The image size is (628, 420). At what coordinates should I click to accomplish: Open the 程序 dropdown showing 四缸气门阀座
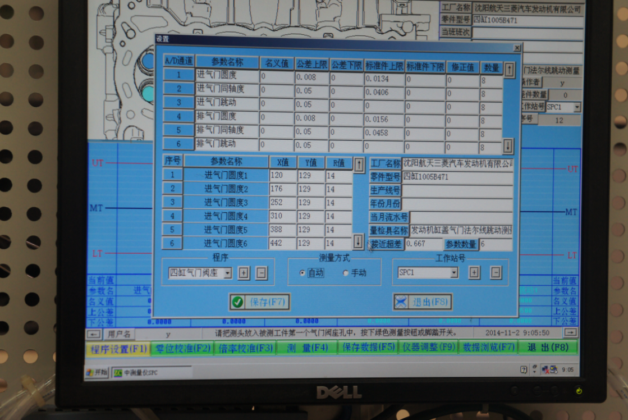click(227, 273)
